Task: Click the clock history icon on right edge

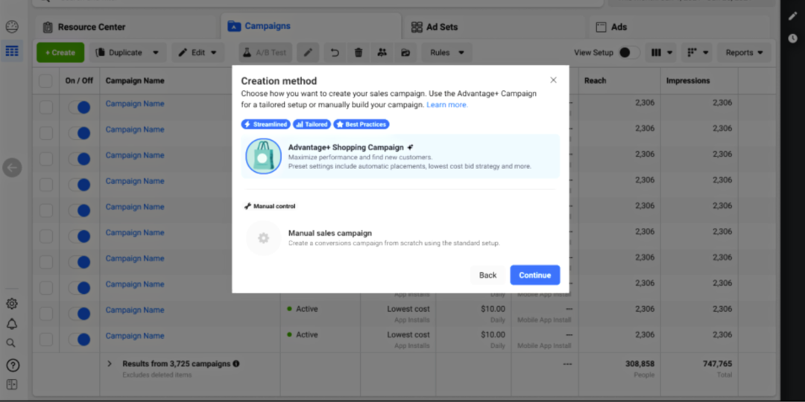Action: pos(792,38)
